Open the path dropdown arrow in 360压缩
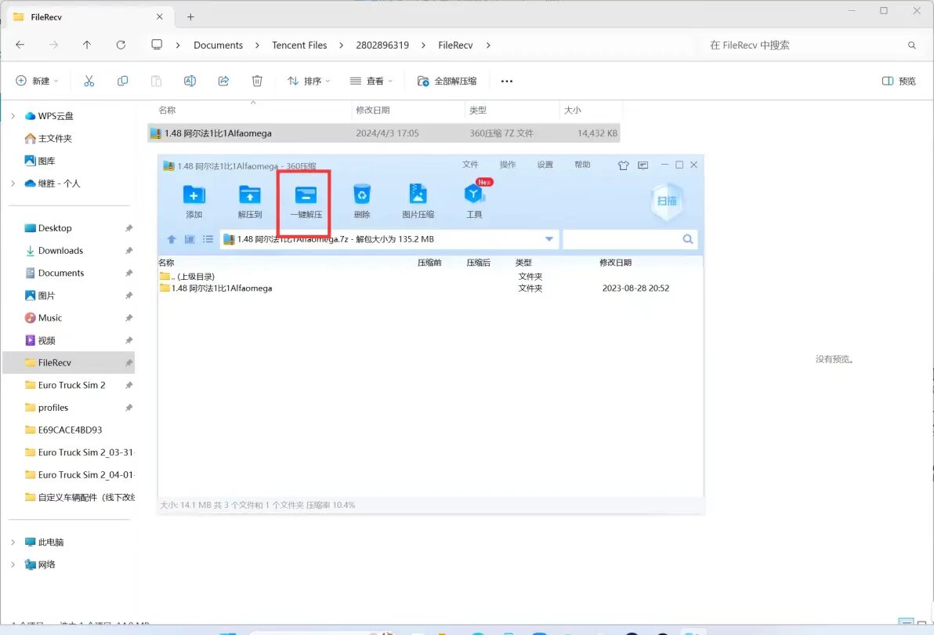The height and width of the screenshot is (635, 934). pos(548,239)
